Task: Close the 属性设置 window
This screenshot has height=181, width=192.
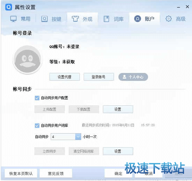Action: click(x=187, y=7)
